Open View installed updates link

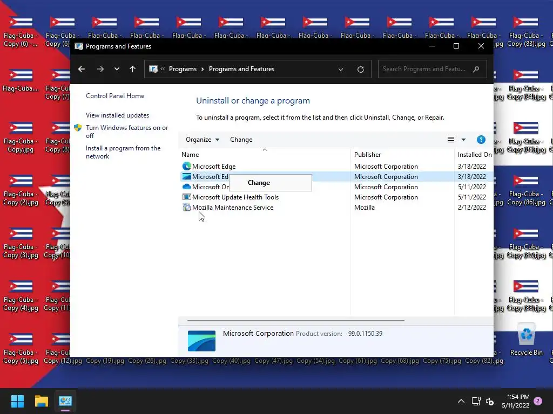(x=117, y=115)
